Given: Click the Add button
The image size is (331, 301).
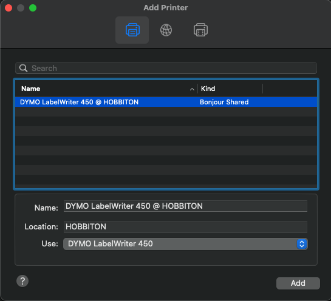Looking at the screenshot, I should pos(298,283).
